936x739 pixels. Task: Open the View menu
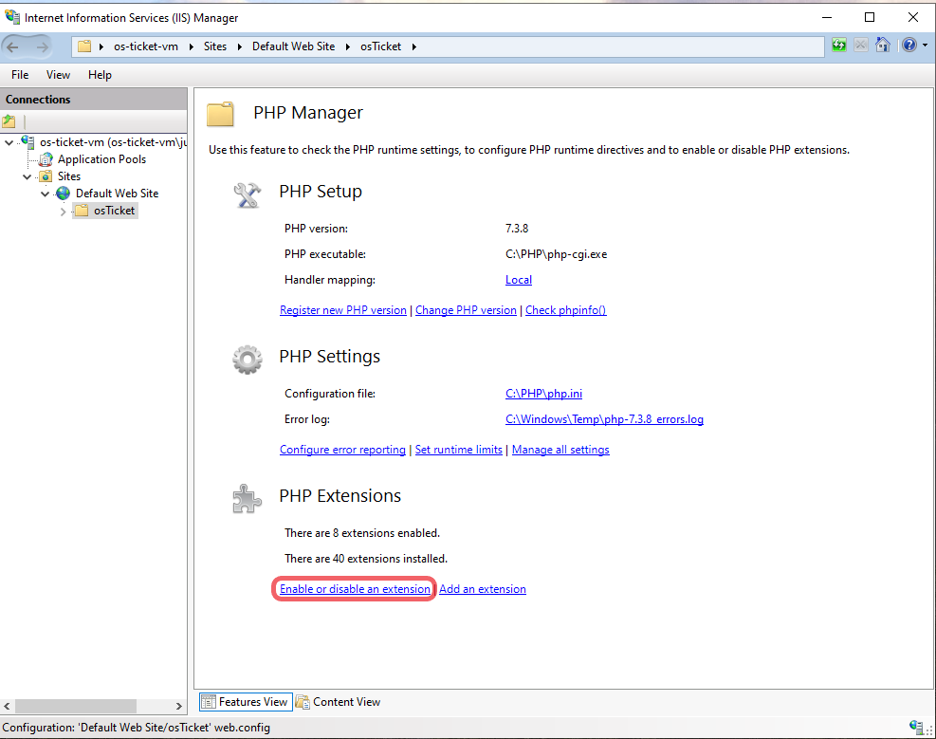pos(58,75)
